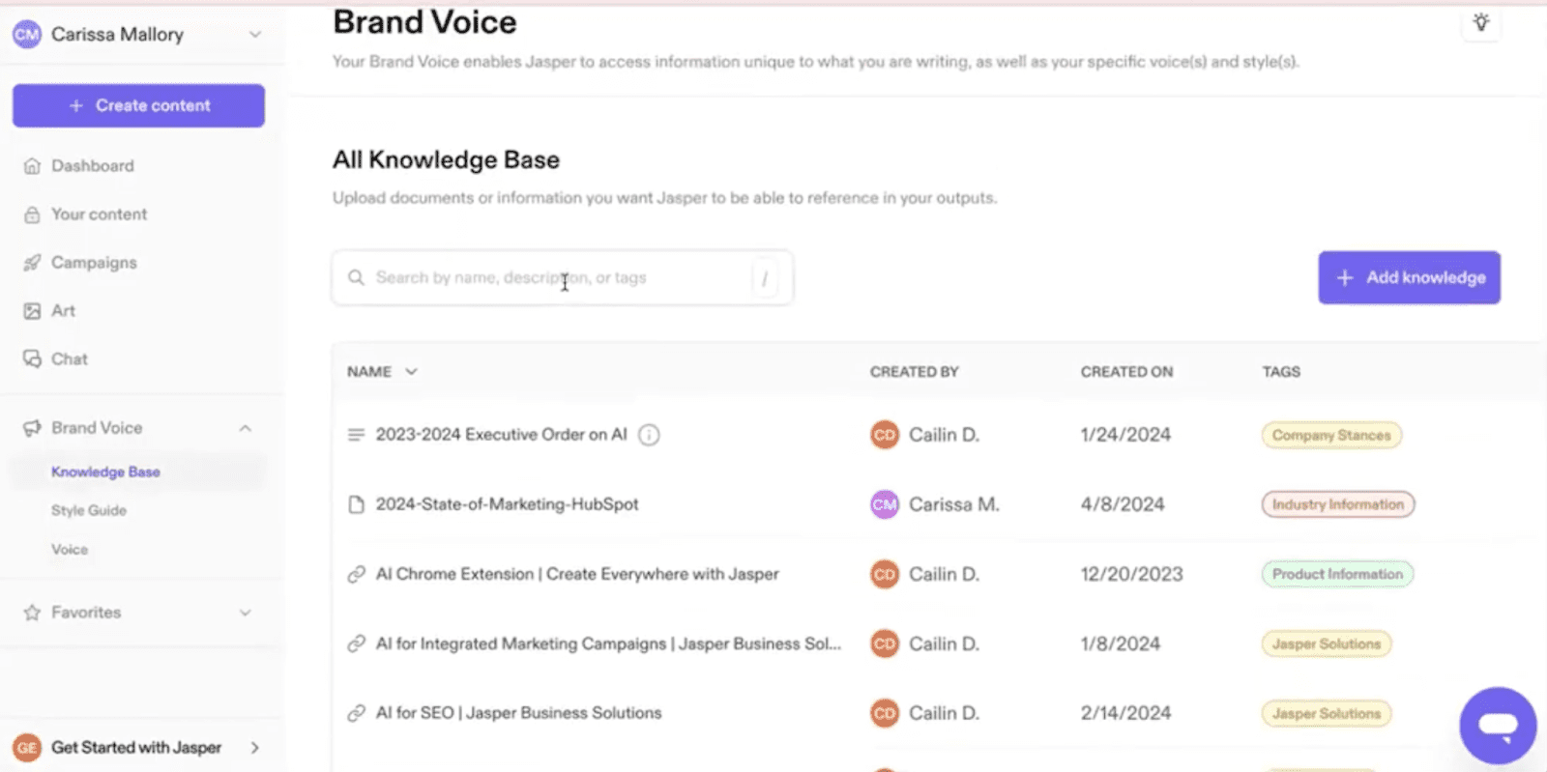Focus the knowledge base search field
Image resolution: width=1547 pixels, height=772 pixels.
pos(563,278)
